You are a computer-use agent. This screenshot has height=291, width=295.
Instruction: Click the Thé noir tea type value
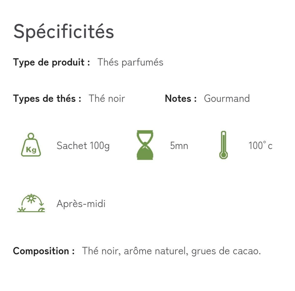[106, 98]
